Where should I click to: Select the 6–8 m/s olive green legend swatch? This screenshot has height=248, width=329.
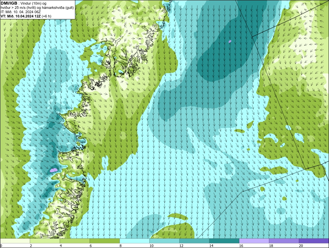coord(105,241)
